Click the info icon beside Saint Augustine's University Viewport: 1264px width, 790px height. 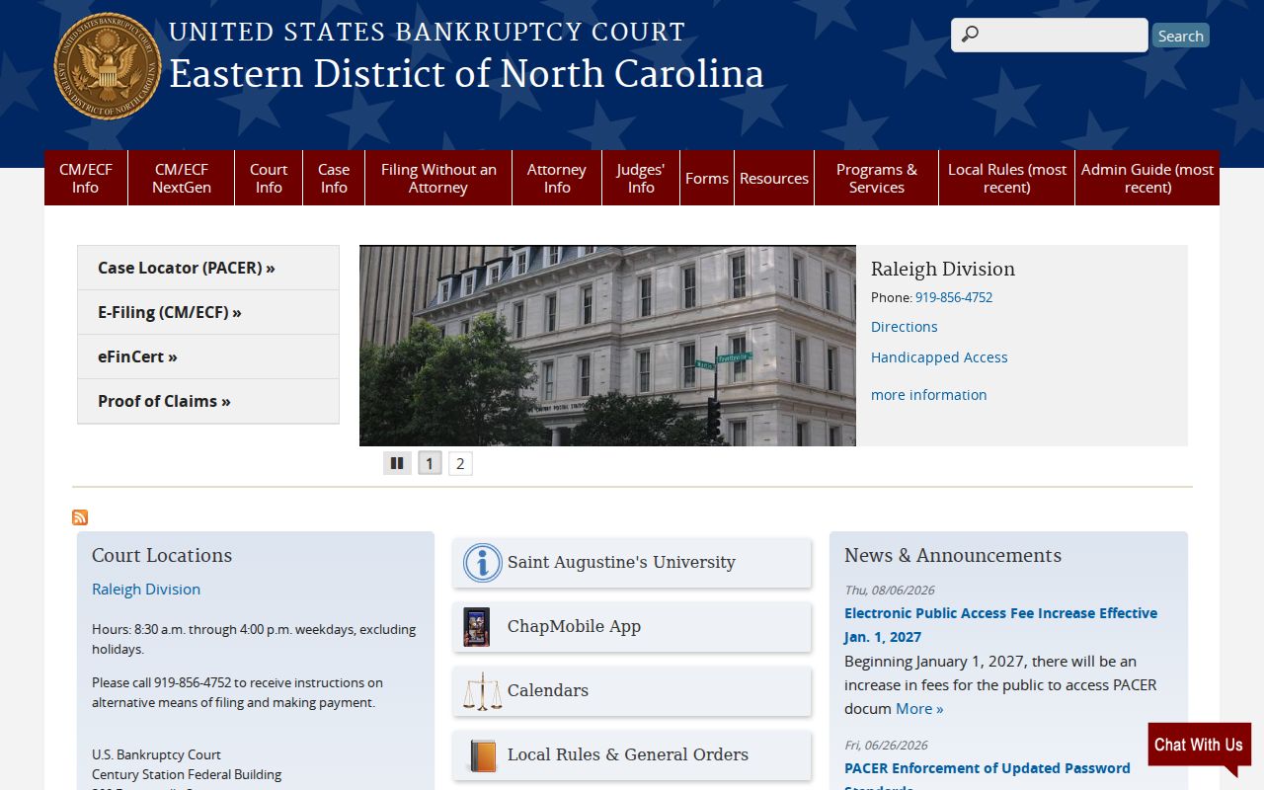tap(483, 563)
